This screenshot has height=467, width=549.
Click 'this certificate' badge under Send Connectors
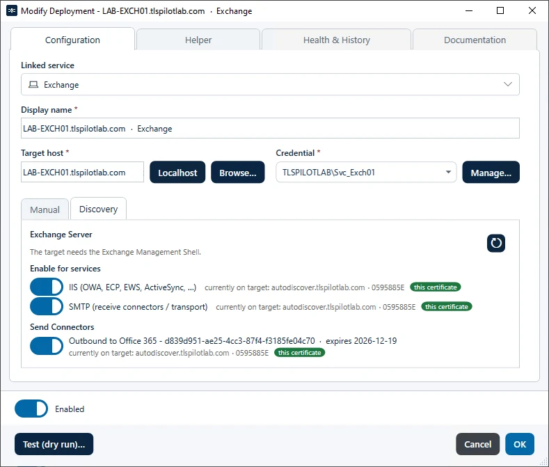299,352
